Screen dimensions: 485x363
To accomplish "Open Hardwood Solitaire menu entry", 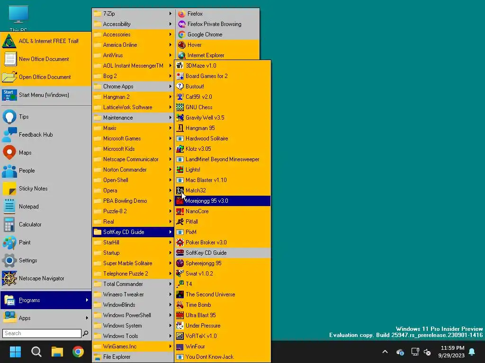I will pos(223,138).
